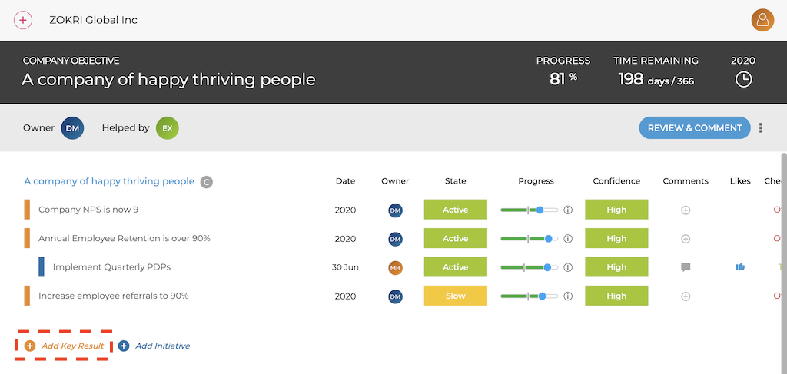Click the pink plus icon beside ZOKRI Global Inc
787x374 pixels.
coord(23,20)
